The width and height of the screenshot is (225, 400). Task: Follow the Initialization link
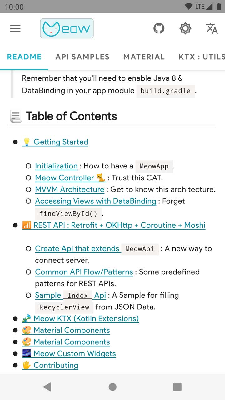(x=56, y=166)
